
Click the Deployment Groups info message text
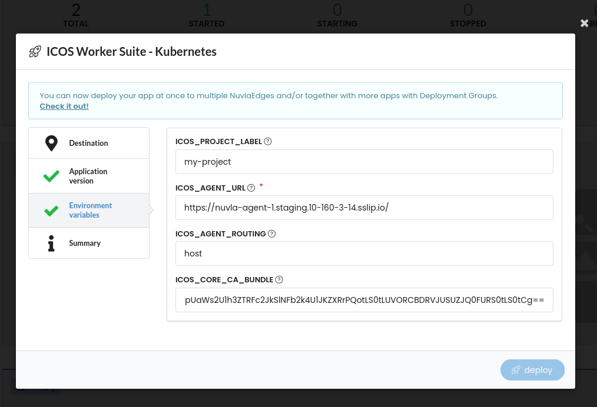268,95
